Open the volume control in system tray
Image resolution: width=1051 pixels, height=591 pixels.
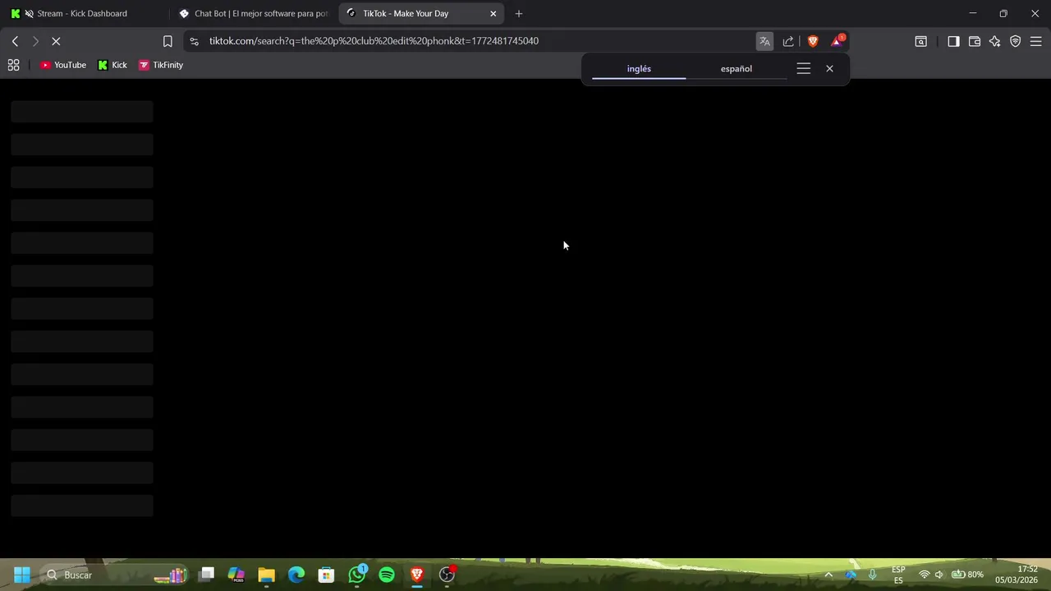click(939, 575)
